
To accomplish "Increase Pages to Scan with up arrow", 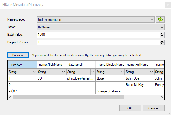I will pos(162,41).
